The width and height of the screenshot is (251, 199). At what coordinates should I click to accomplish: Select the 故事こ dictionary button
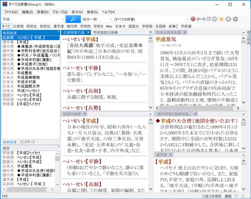coord(173,26)
